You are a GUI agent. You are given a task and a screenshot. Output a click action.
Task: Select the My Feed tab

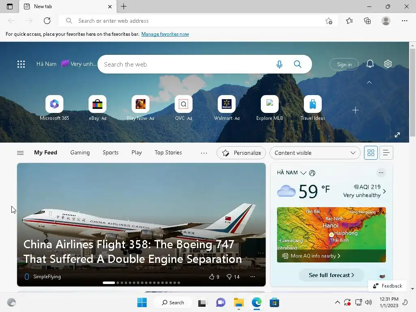[45, 153]
